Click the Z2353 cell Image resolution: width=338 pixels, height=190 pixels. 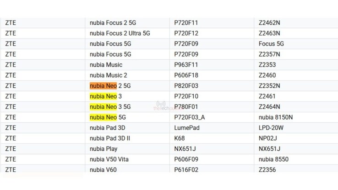click(x=267, y=65)
